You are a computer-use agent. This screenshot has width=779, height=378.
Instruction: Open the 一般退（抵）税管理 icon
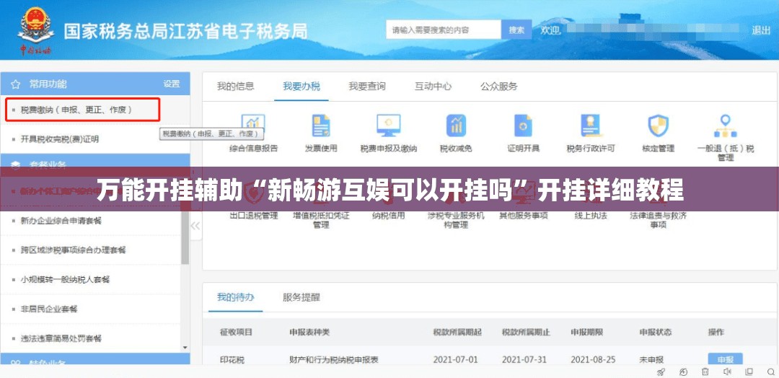726,126
